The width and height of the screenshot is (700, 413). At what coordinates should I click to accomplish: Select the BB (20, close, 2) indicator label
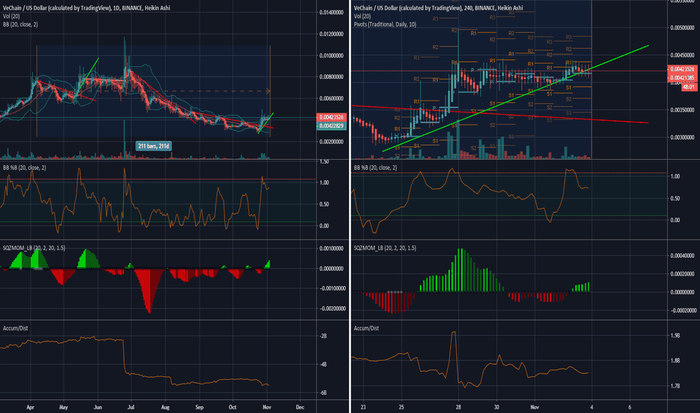(20, 24)
